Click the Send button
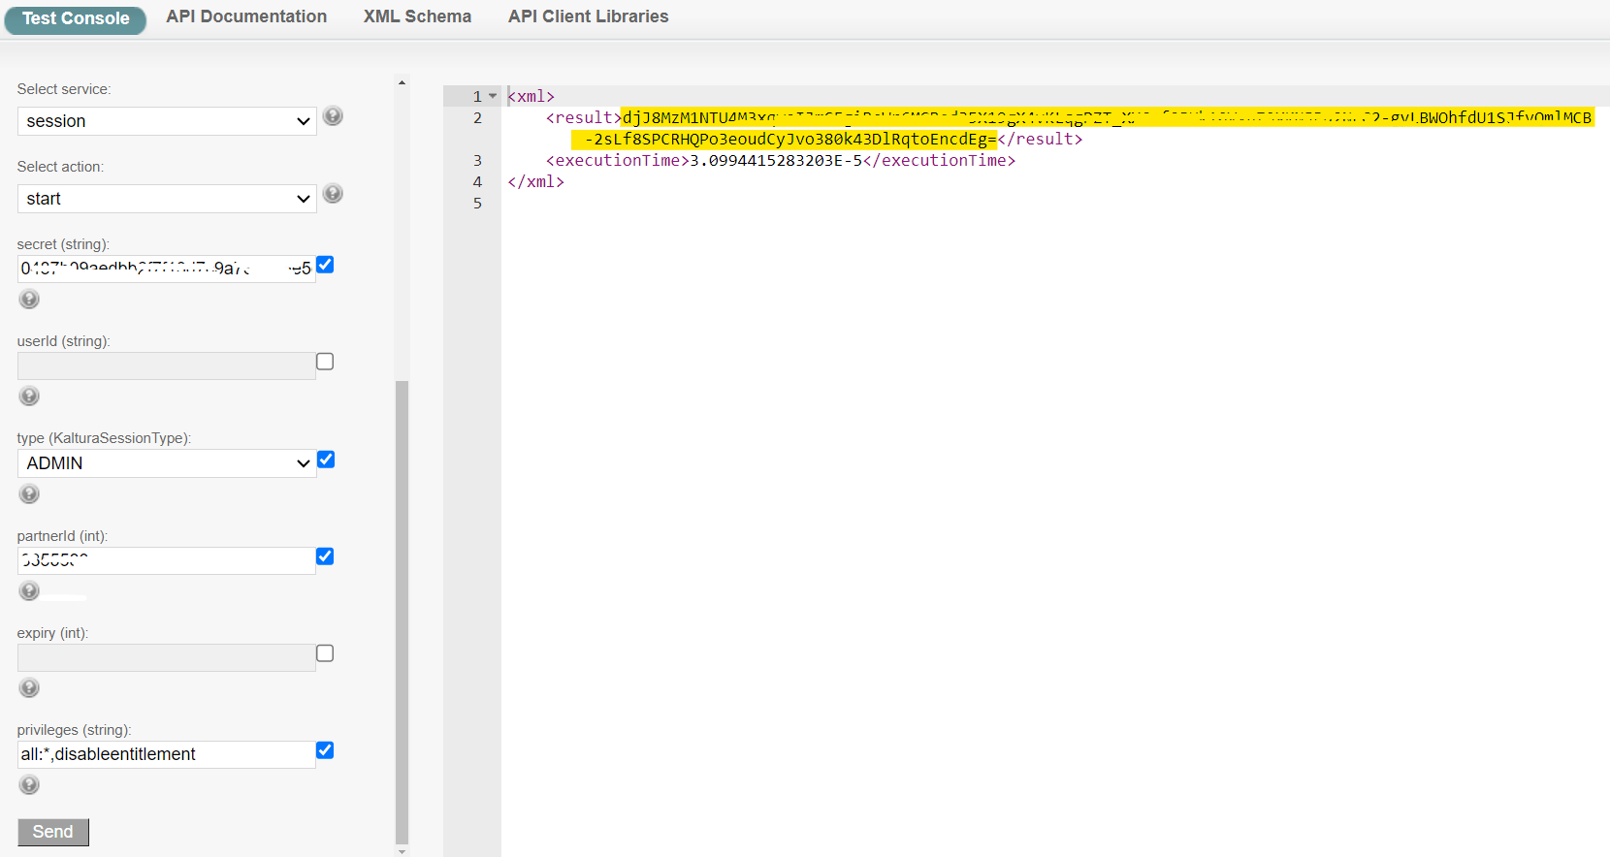Image resolution: width=1610 pixels, height=857 pixels. click(53, 832)
